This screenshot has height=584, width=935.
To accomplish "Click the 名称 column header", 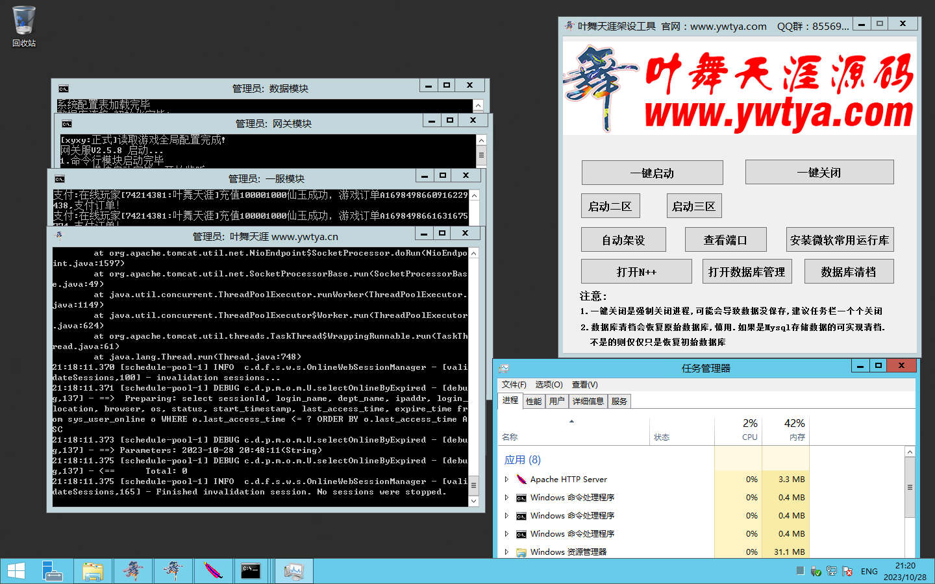I will 574,430.
